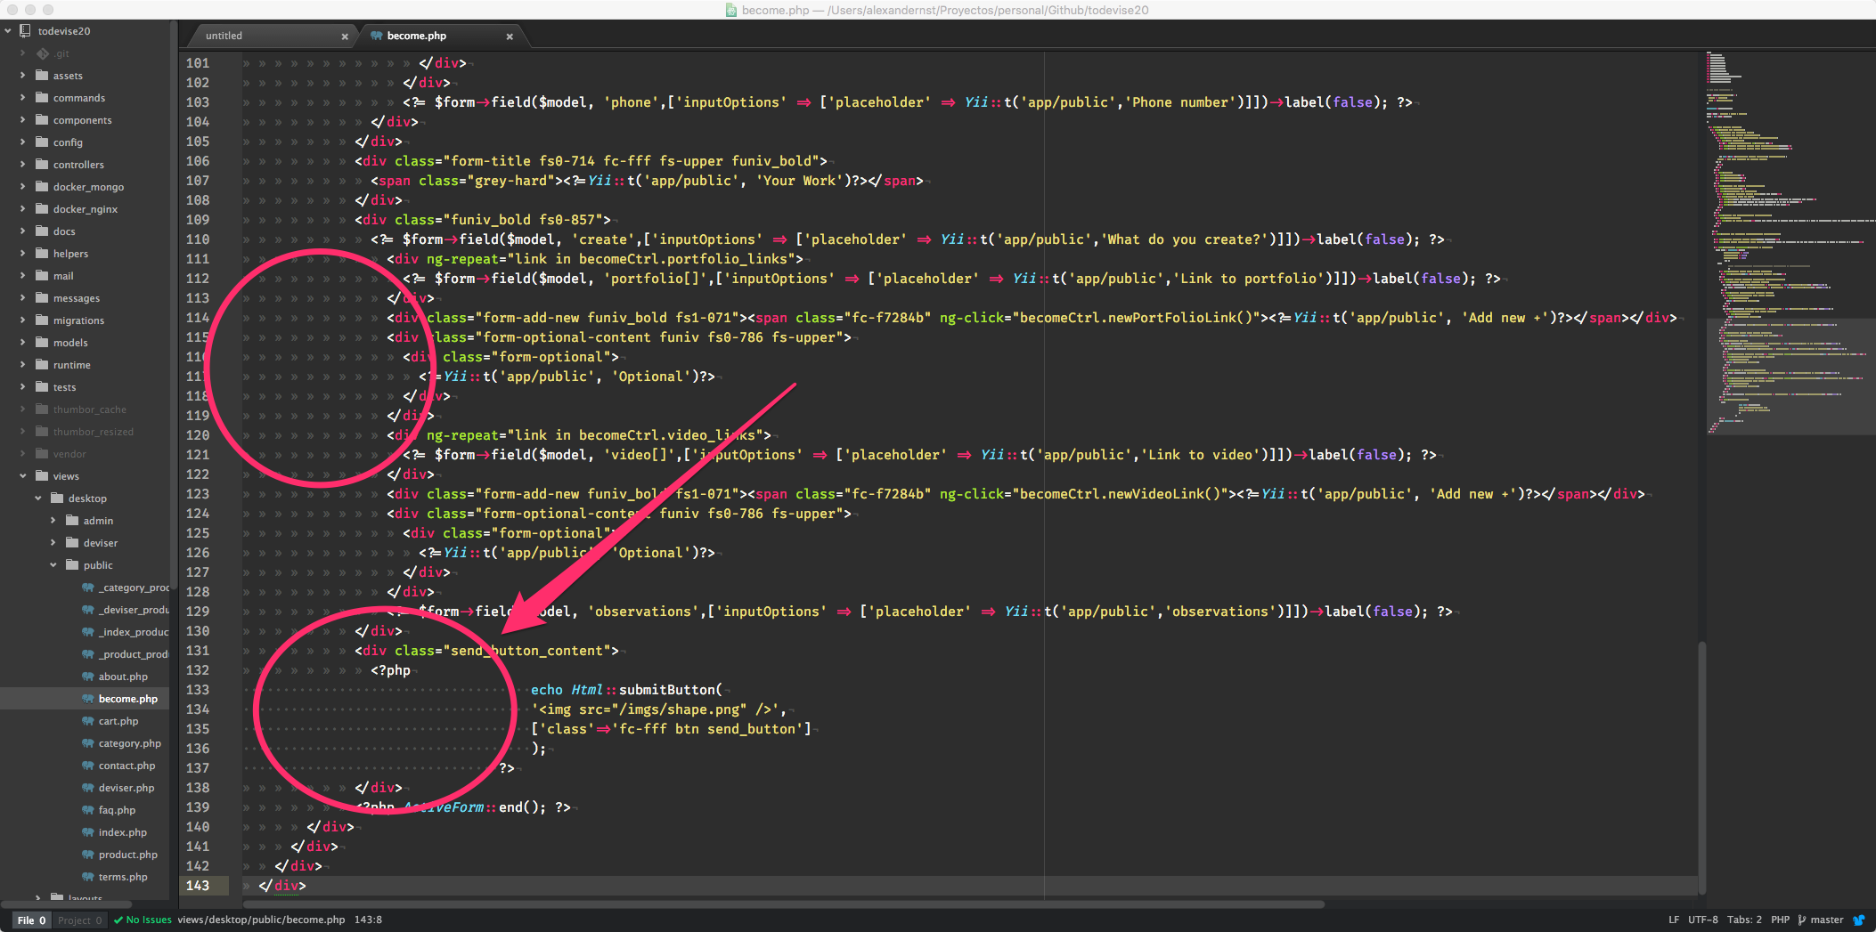Click the PHP elephant icon of about.php
The height and width of the screenshot is (932, 1876).
click(88, 677)
